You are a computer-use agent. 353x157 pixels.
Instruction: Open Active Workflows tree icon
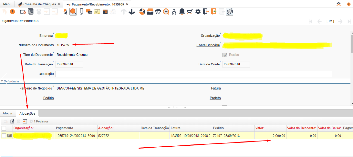tap(174, 12)
